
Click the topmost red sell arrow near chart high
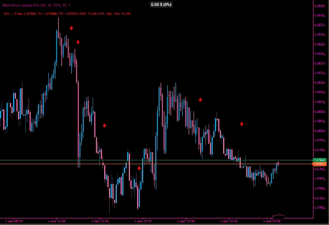pyautogui.click(x=71, y=28)
